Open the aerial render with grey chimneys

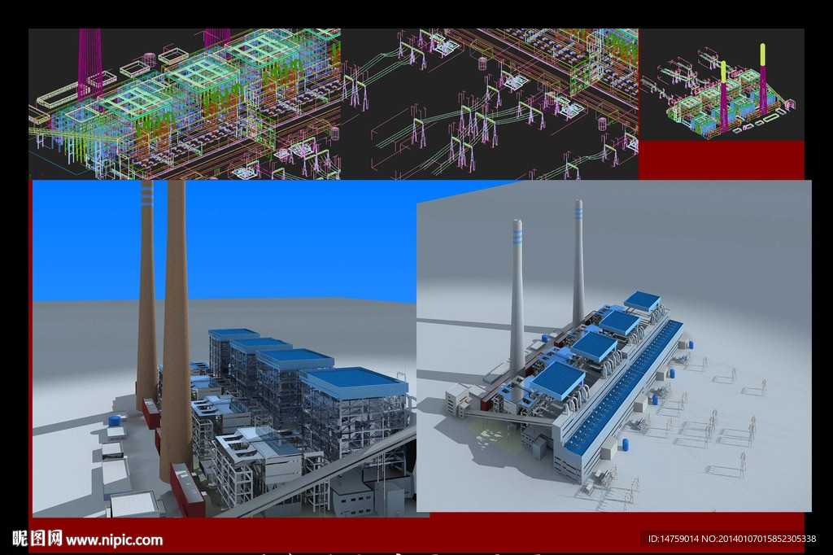614,346
